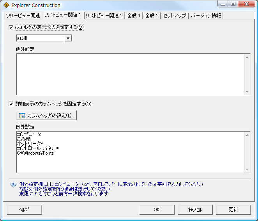Screen dimensions: 258x221
Task: Maximize the Explorer Construction window
Action: click(x=233, y=4)
